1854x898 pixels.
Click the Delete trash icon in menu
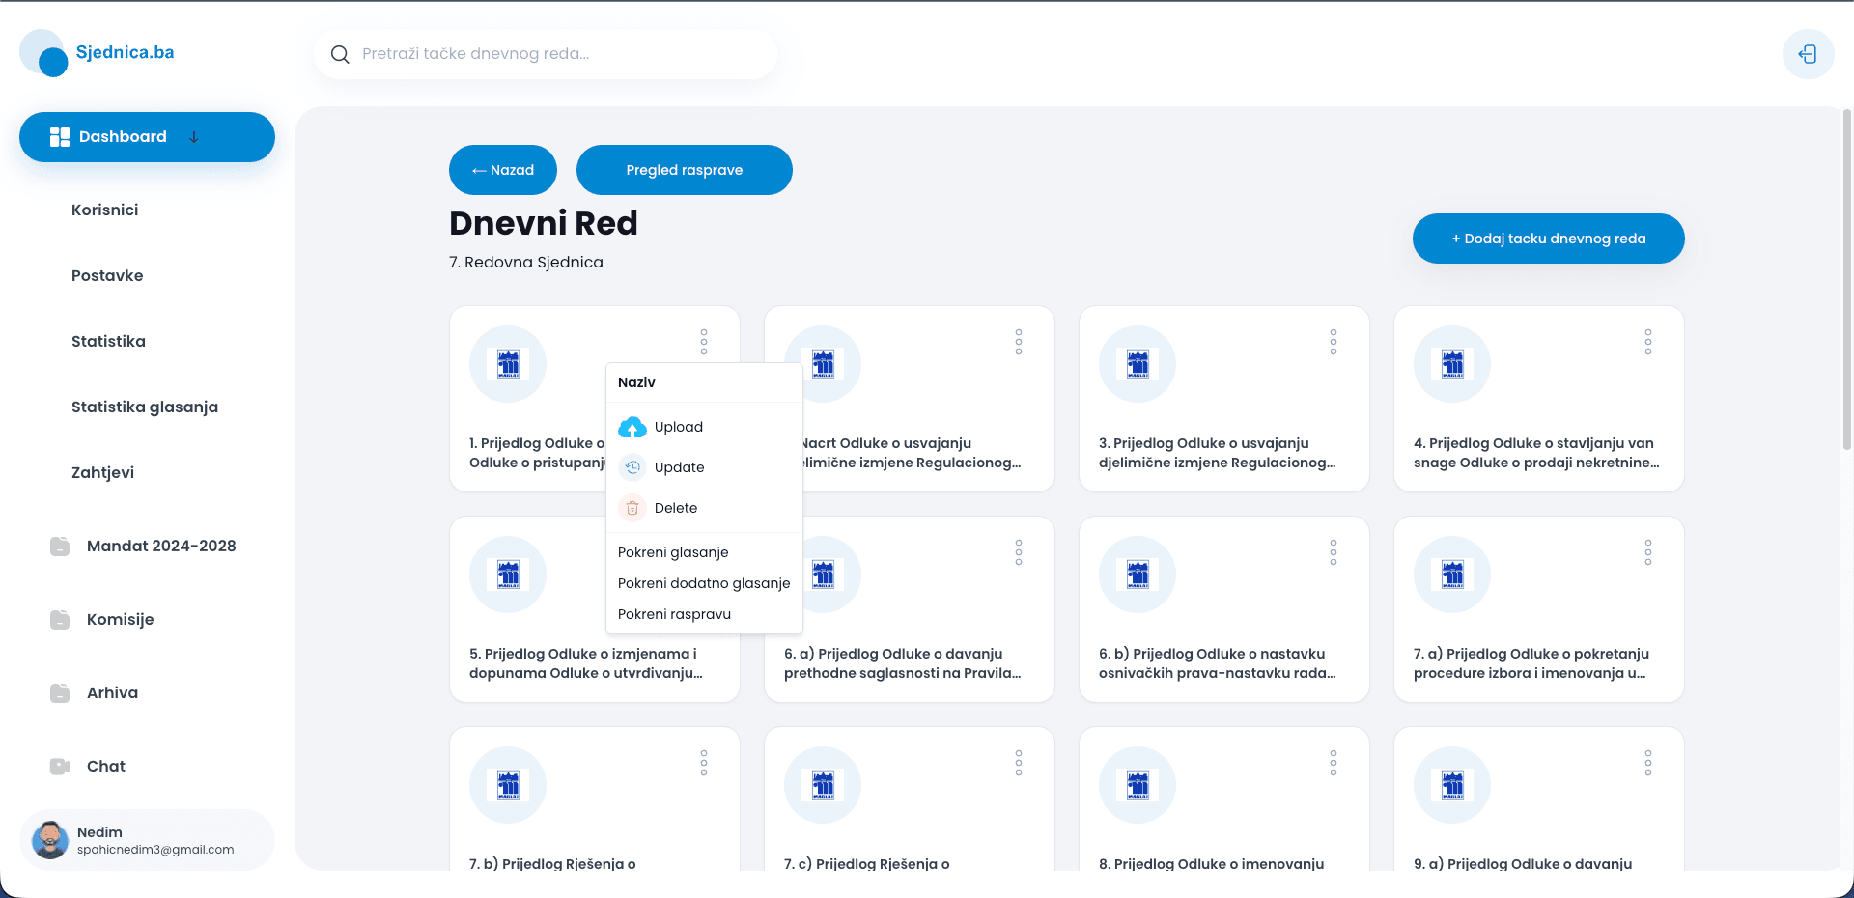632,508
